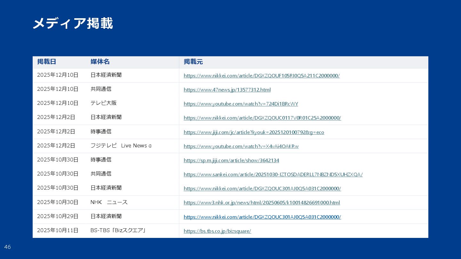Select 共同通信 in the 2025年10月30日 row
The image size is (461, 259).
(101, 174)
